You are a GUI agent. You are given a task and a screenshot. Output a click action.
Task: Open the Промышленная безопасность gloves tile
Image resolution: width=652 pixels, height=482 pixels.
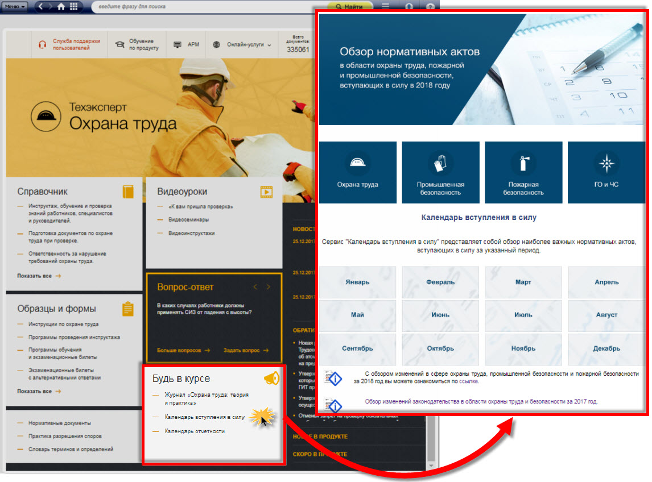[x=440, y=172]
